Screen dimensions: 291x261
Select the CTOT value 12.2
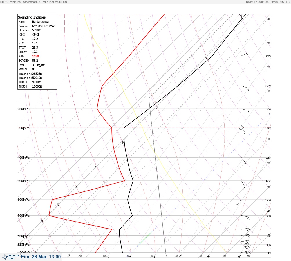tap(35, 39)
